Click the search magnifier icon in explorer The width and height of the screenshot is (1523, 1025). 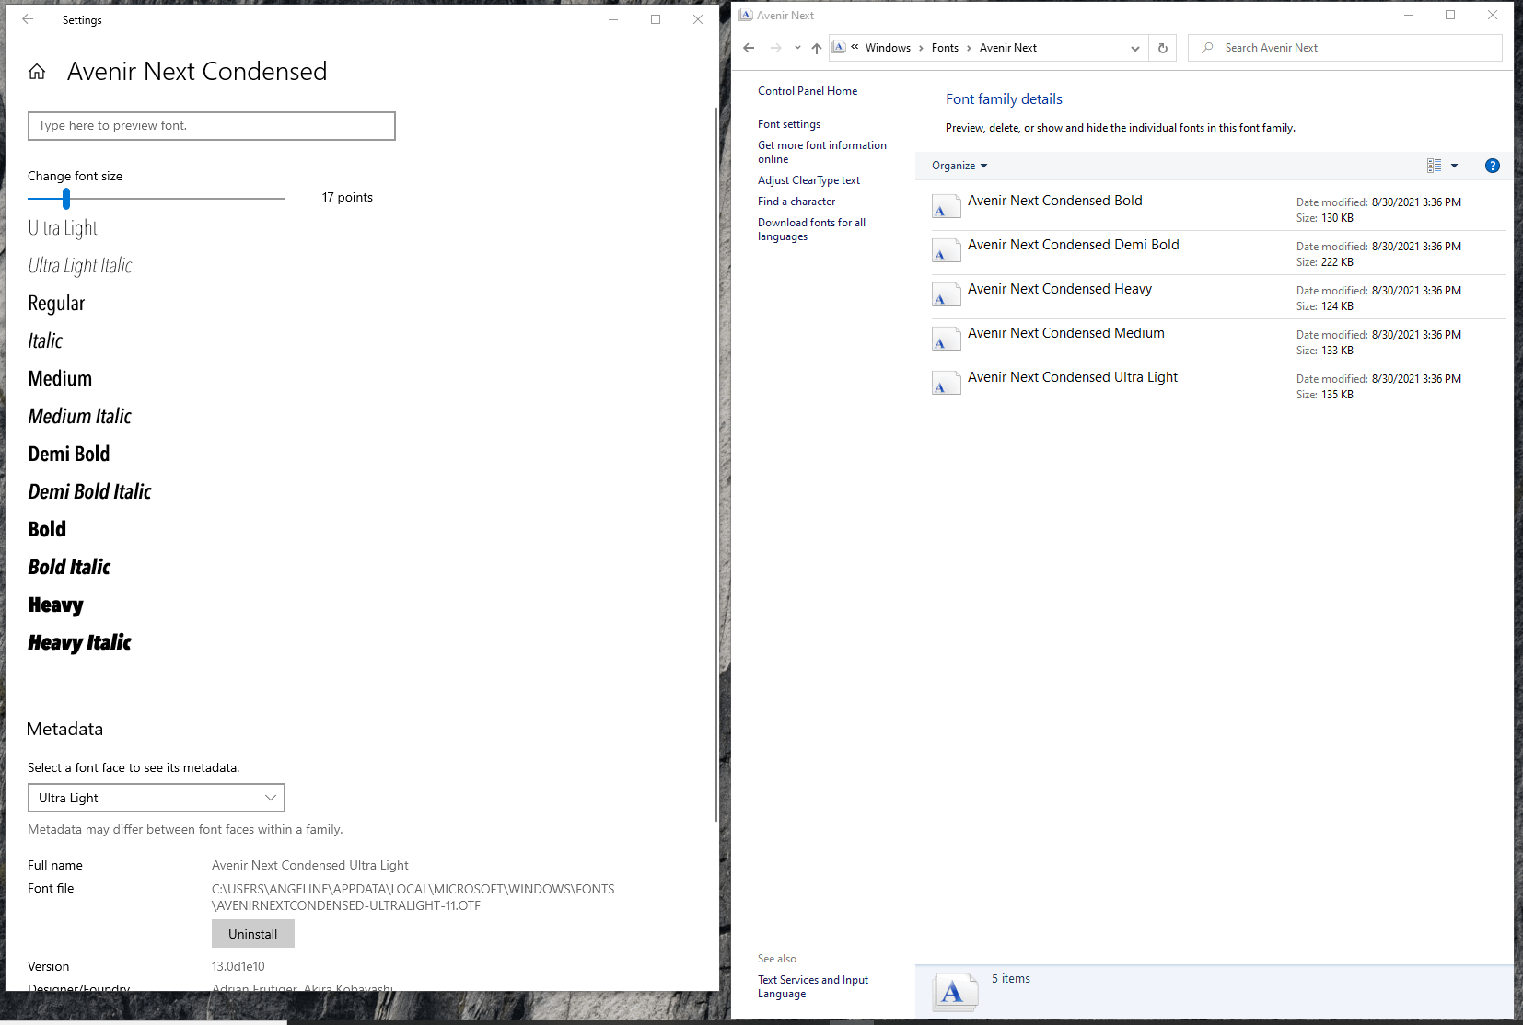(x=1207, y=48)
